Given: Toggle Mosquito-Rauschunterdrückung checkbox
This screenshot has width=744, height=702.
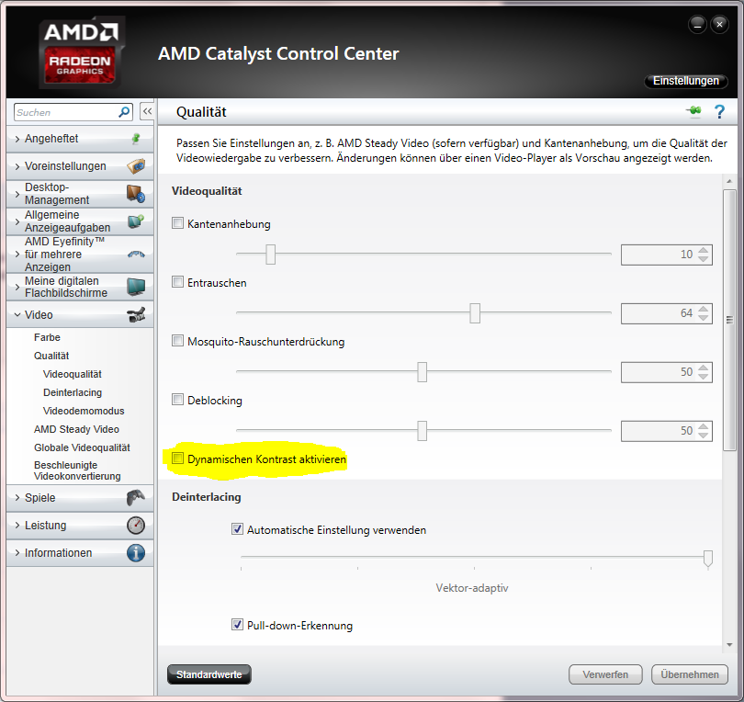Looking at the screenshot, I should pyautogui.click(x=177, y=341).
